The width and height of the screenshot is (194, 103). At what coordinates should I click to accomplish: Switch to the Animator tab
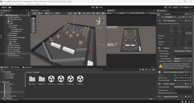pyautogui.click(x=46, y=11)
